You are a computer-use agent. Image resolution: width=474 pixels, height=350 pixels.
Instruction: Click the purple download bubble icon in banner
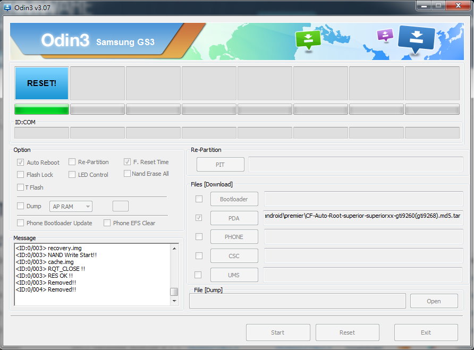[x=385, y=35]
